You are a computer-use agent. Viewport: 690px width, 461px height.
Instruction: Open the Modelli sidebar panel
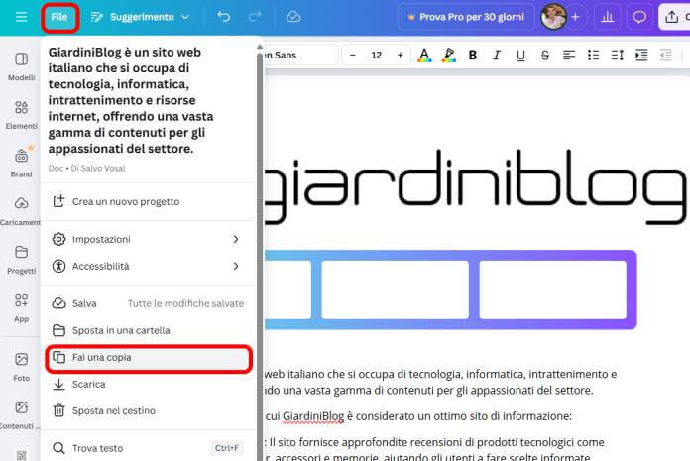21,66
